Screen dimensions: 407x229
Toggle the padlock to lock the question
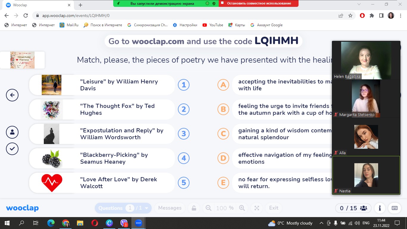point(194,208)
